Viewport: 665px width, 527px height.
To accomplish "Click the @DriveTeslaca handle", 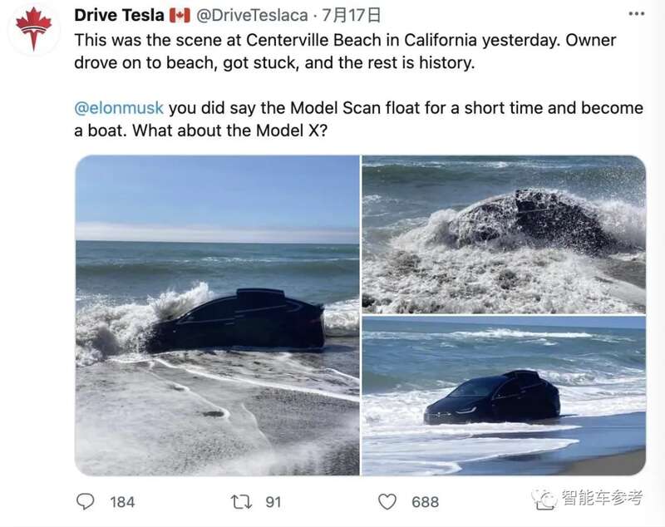I will pyautogui.click(x=254, y=15).
